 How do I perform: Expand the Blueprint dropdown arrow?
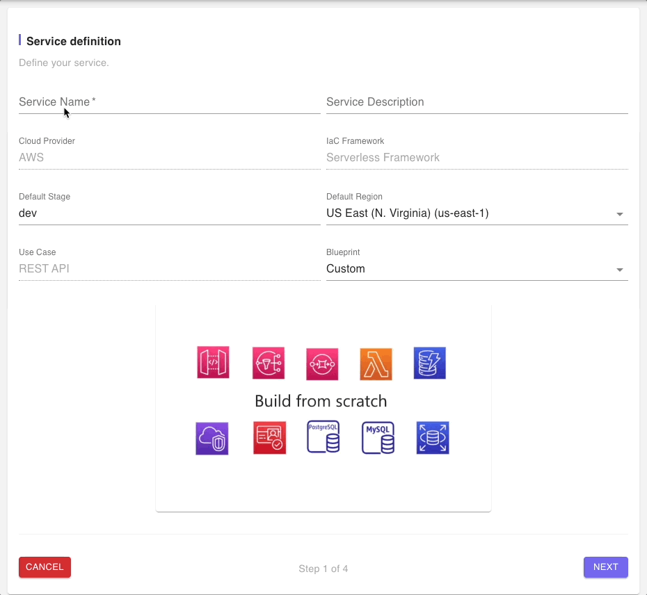pyautogui.click(x=619, y=270)
